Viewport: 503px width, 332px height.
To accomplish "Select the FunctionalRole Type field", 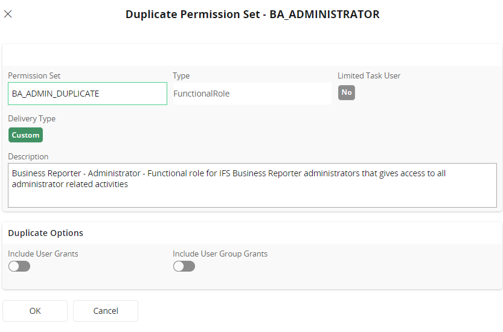I will [252, 94].
